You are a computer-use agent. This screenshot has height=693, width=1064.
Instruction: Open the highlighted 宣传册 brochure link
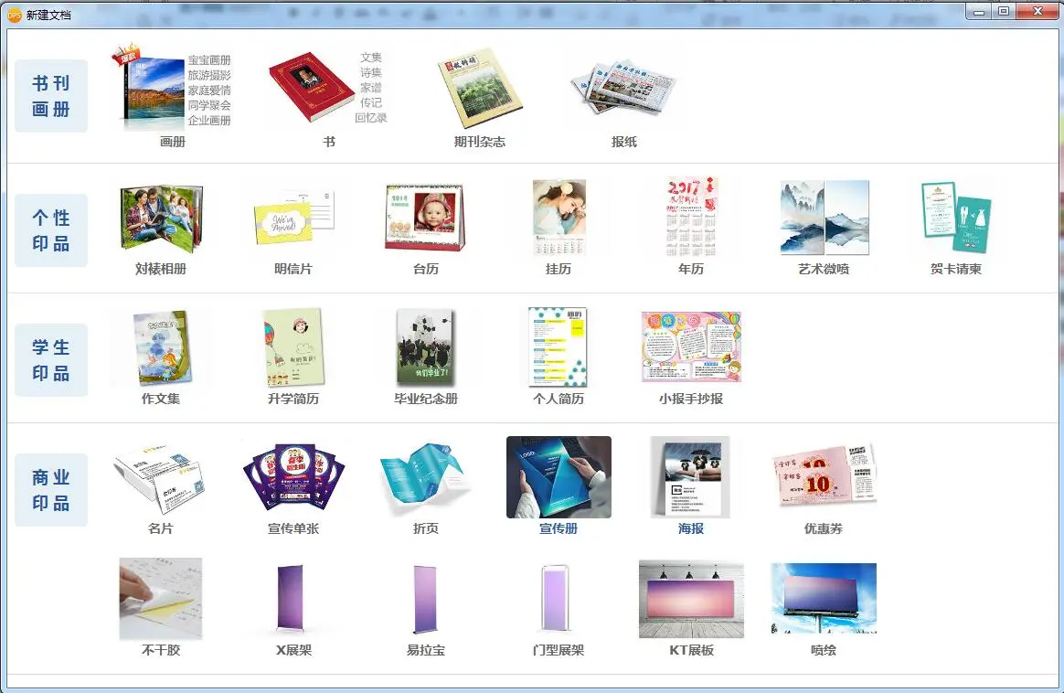(x=558, y=528)
